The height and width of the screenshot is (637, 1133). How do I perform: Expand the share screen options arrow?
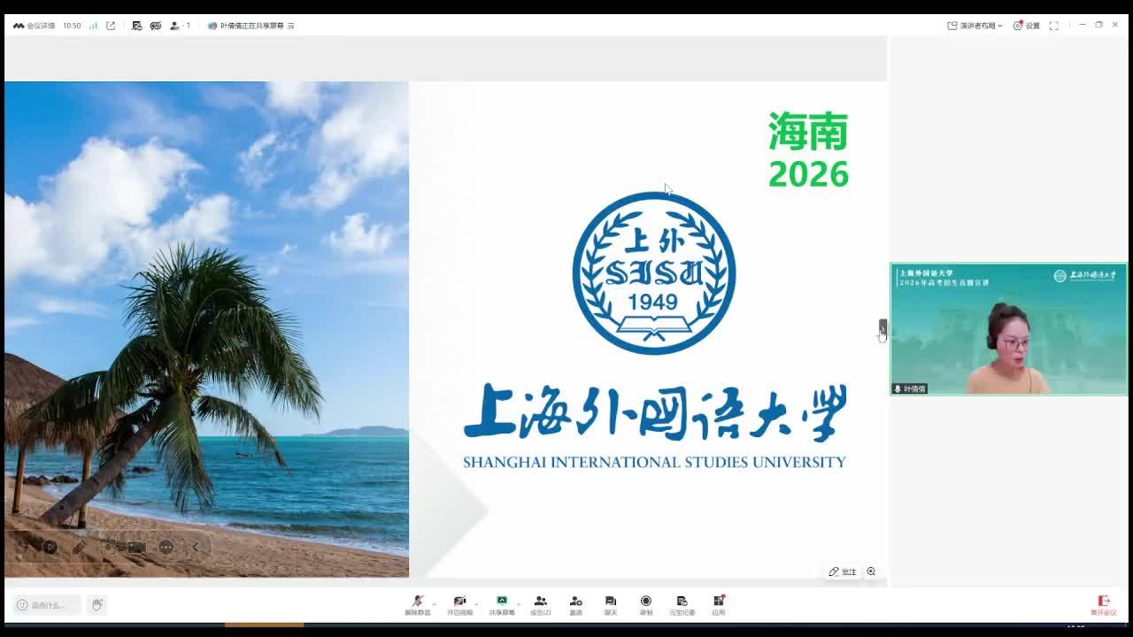click(x=519, y=604)
